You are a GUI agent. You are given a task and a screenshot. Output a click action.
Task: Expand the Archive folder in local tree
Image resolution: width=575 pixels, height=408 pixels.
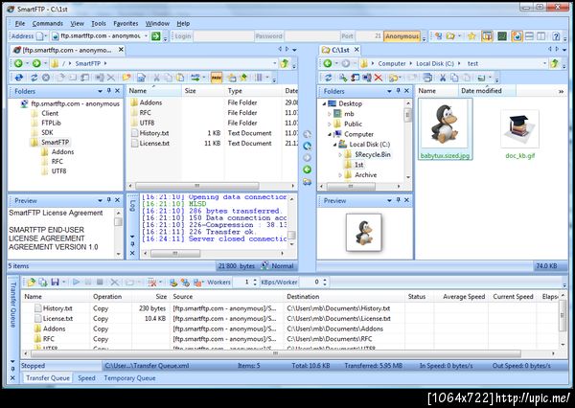click(339, 175)
